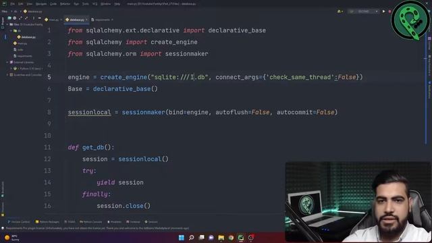The image size is (432, 243).
Task: Open the View menu
Action: (30, 4)
